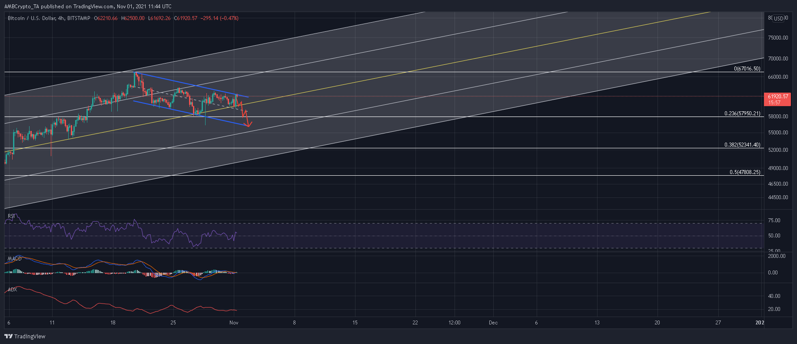The height and width of the screenshot is (344, 797).
Task: Click the RSI 50.00 scale label
Action: pyautogui.click(x=774, y=236)
